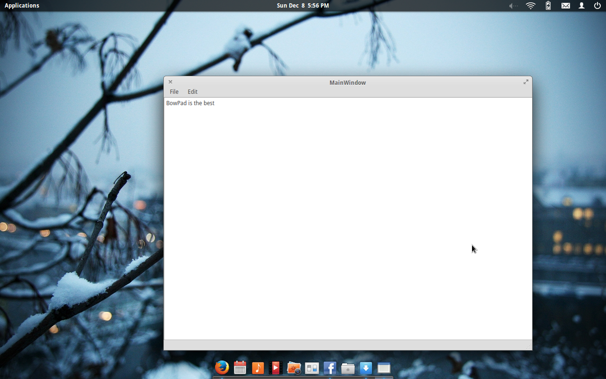The height and width of the screenshot is (379, 606).
Task: Click the Applications launcher in the top panel
Action: point(22,6)
